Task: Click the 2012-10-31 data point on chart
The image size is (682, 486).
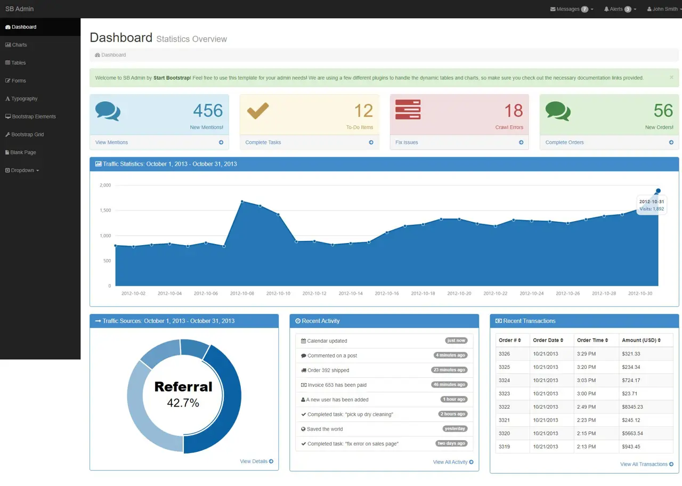Action: (x=658, y=191)
